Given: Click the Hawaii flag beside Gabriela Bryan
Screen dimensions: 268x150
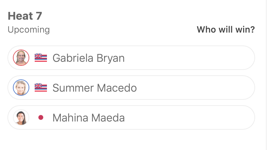Looking at the screenshot, I should (x=41, y=58).
